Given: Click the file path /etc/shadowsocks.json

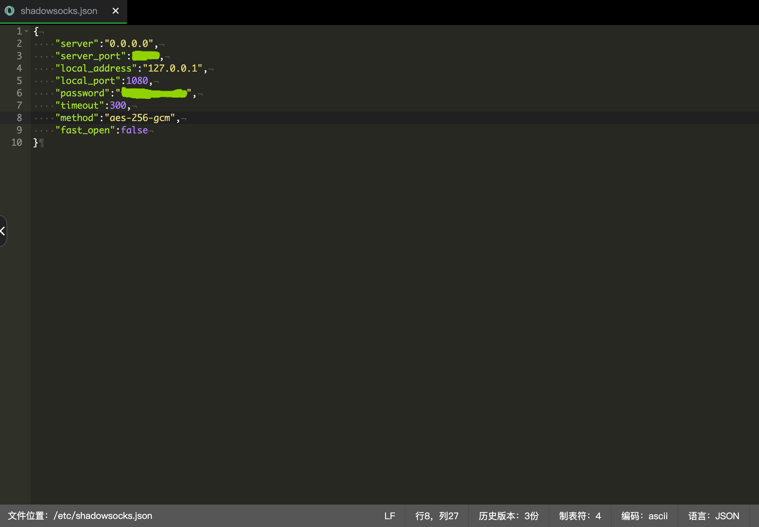Looking at the screenshot, I should tap(103, 516).
